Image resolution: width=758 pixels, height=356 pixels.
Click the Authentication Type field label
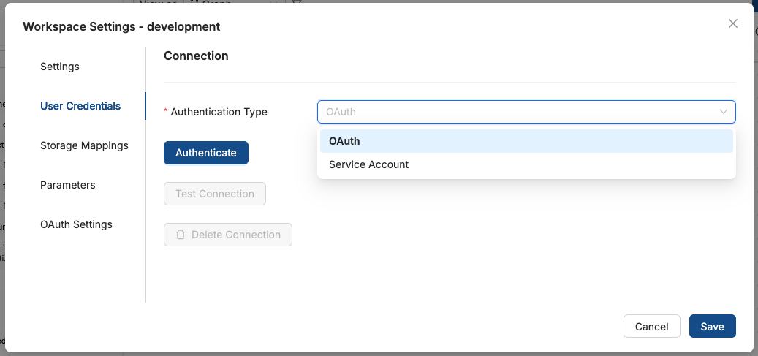219,112
